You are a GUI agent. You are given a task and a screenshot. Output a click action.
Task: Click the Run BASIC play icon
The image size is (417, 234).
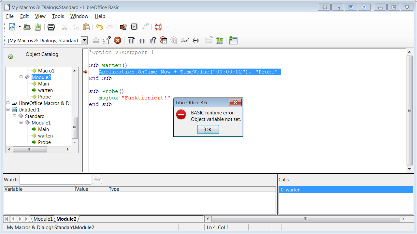[x=134, y=27]
